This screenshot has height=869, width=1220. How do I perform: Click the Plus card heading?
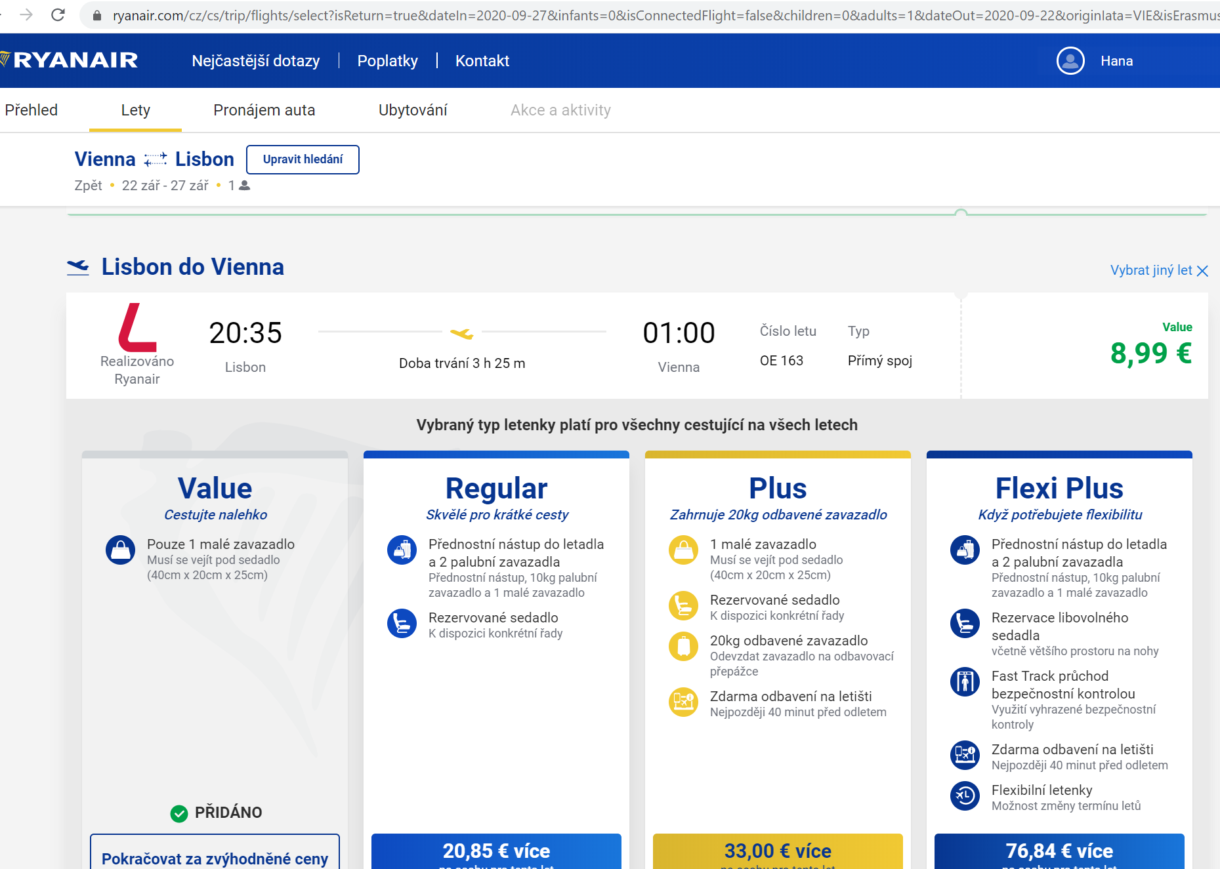click(778, 489)
